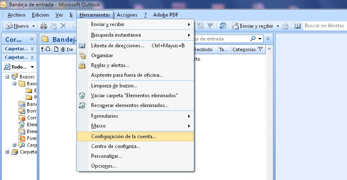Select the Elem deleted items trash folder

(x=28, y=125)
